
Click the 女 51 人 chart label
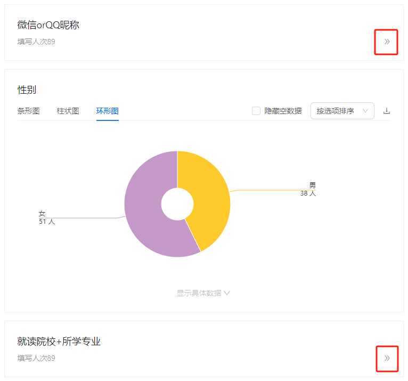click(x=47, y=217)
